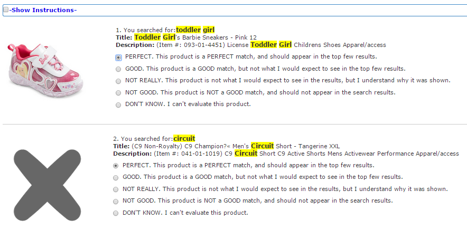Select PERFECT for the toddler girl sneakers
Screen dimensions: 467x229
click(x=118, y=57)
